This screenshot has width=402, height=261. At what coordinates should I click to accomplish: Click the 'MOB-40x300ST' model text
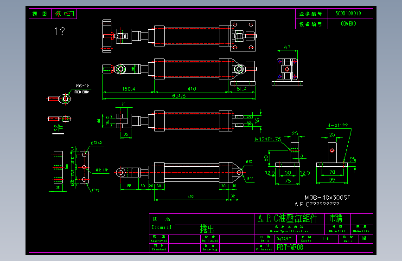pos(327,197)
